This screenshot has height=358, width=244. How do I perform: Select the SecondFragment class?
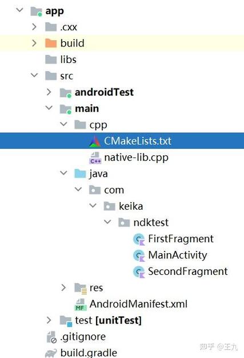click(188, 272)
